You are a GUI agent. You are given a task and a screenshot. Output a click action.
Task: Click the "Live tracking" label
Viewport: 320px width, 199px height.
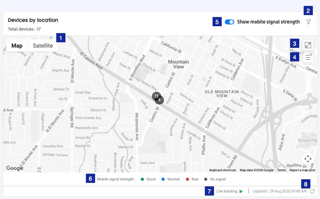click(x=227, y=191)
